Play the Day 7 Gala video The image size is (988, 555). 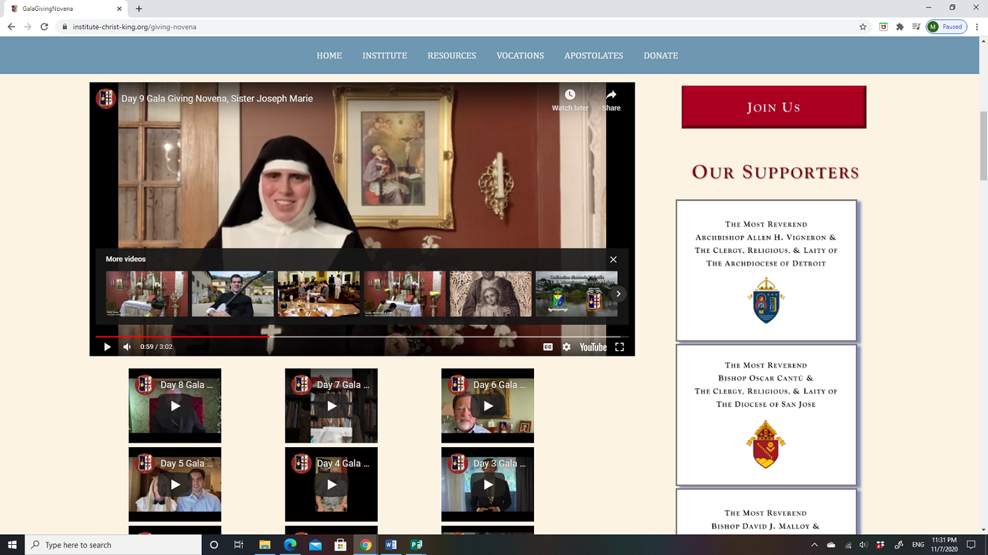pyautogui.click(x=331, y=406)
